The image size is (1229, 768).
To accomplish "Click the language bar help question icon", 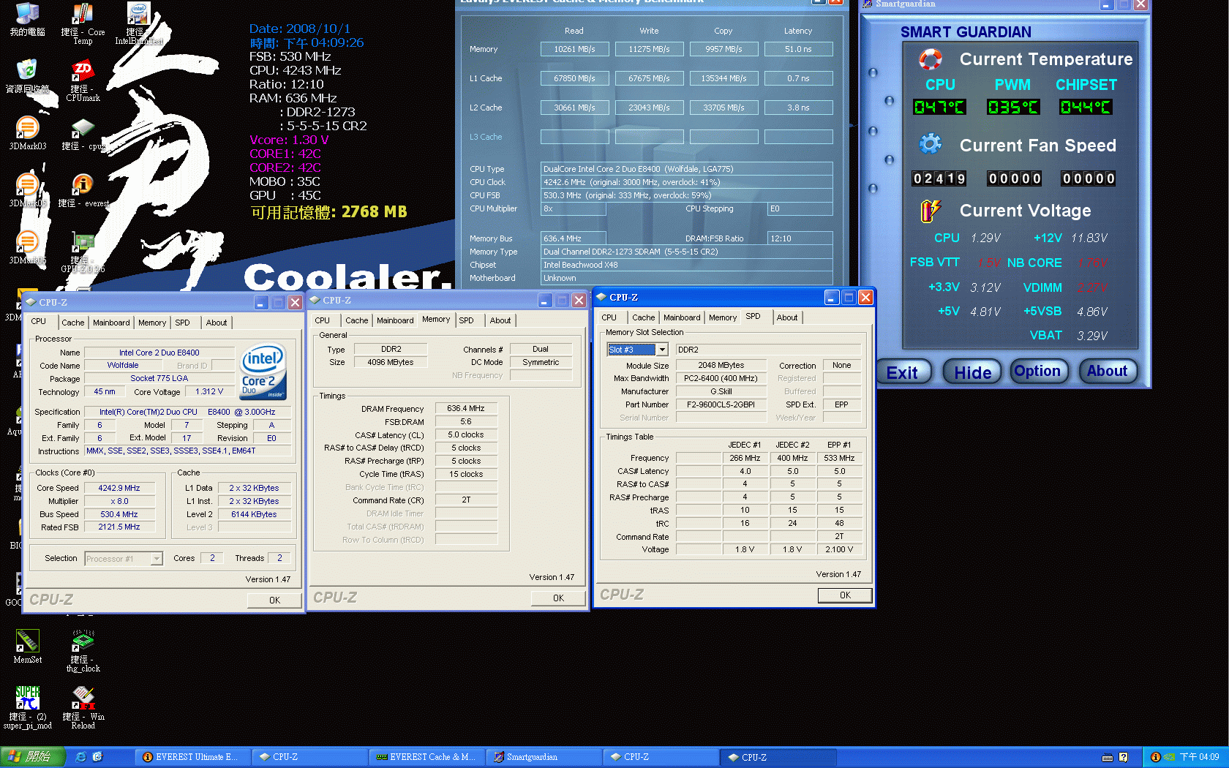I will click(1124, 757).
